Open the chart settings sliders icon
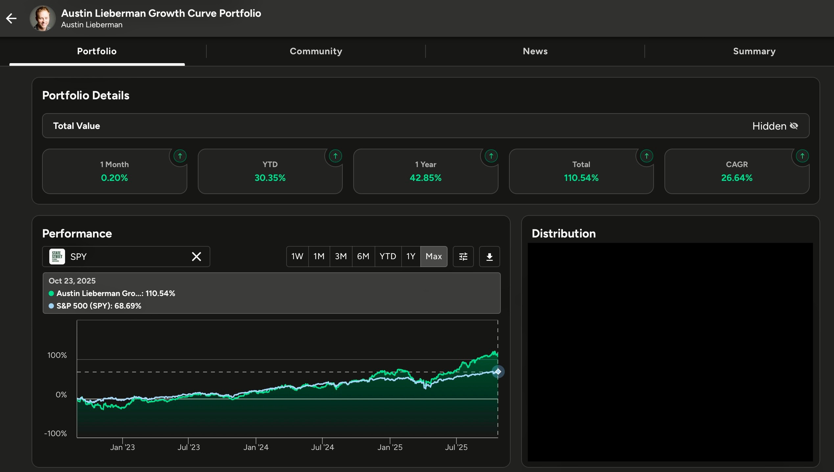 463,257
